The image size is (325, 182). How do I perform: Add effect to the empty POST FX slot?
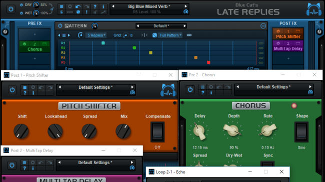coord(288,58)
